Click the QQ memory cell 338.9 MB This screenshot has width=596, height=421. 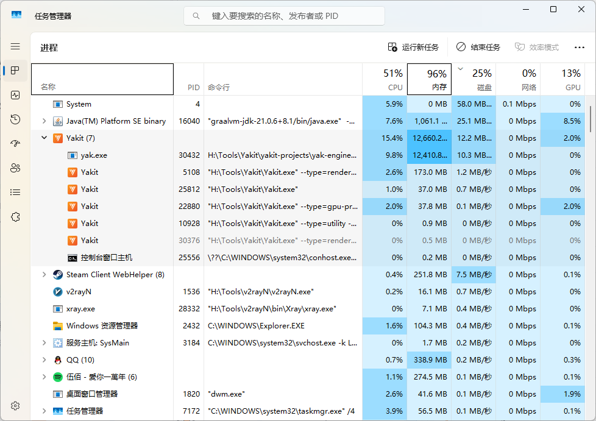pyautogui.click(x=429, y=360)
